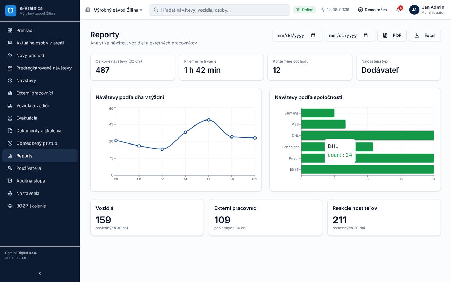The height and width of the screenshot is (282, 451).
Task: Select the Reporty sidebar item
Action: point(40,156)
